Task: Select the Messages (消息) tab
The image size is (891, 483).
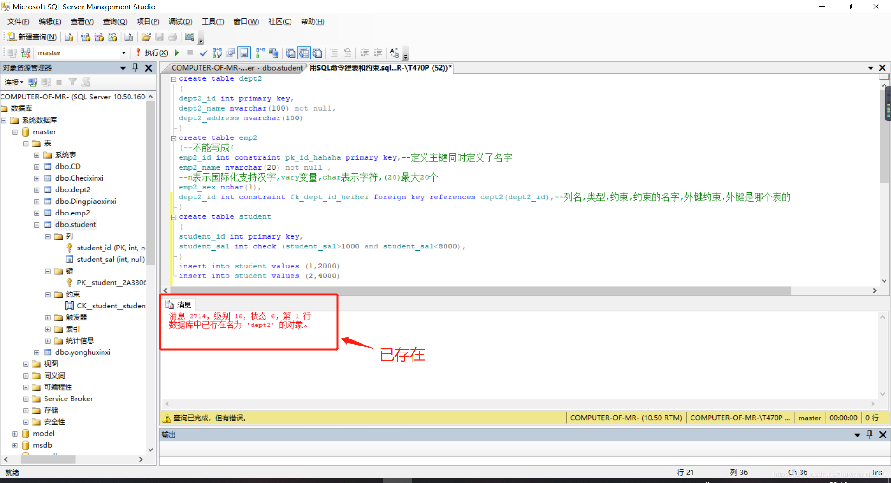Action: pyautogui.click(x=179, y=305)
